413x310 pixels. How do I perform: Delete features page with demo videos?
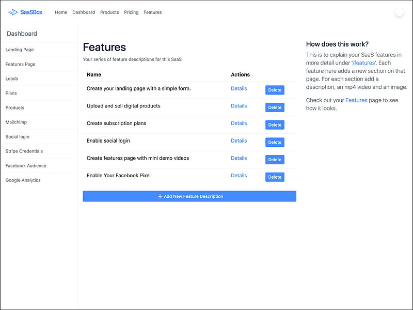click(275, 160)
